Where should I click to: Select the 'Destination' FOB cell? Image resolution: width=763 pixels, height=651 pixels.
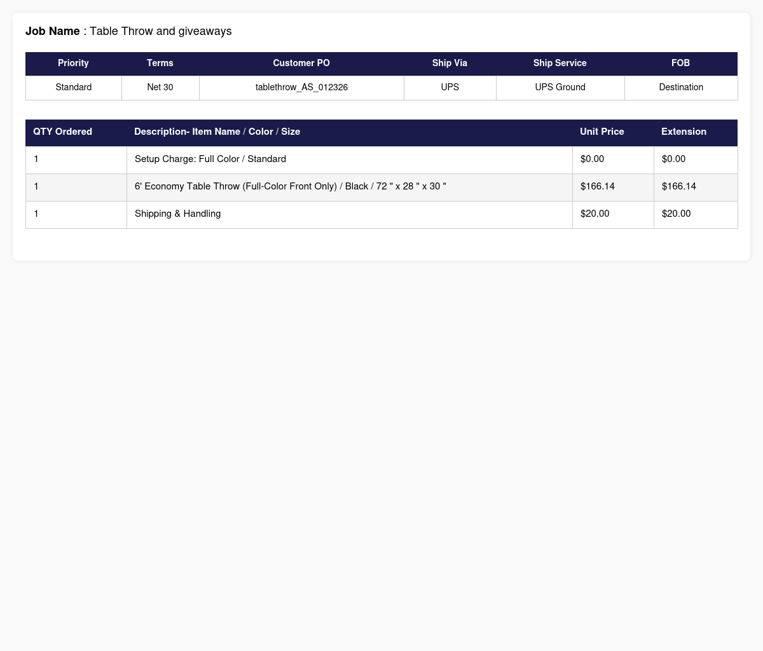pos(681,88)
